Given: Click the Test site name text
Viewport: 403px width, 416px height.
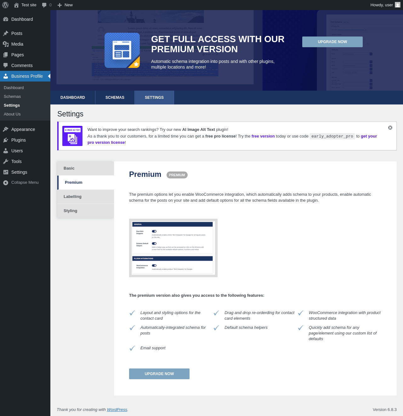Looking at the screenshot, I should coord(29,5).
